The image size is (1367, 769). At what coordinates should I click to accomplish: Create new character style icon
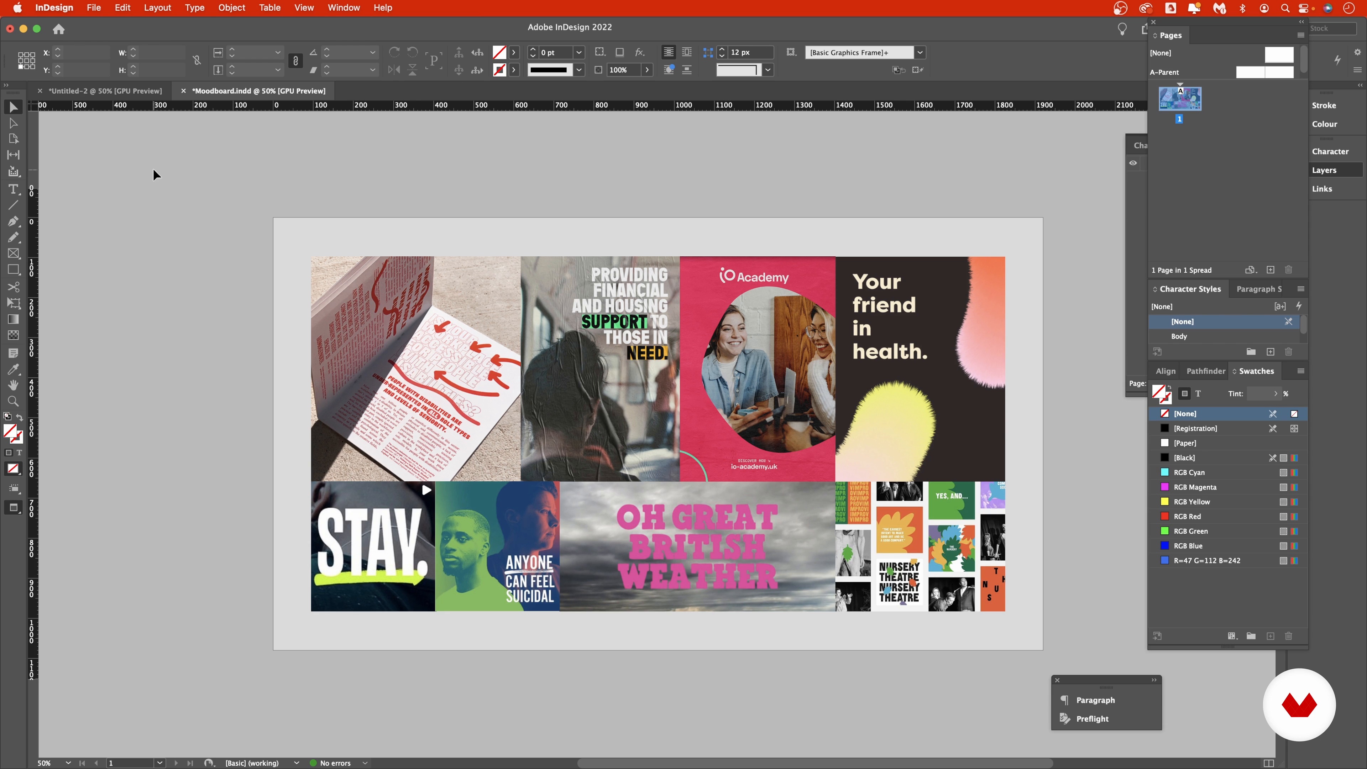coord(1271,351)
